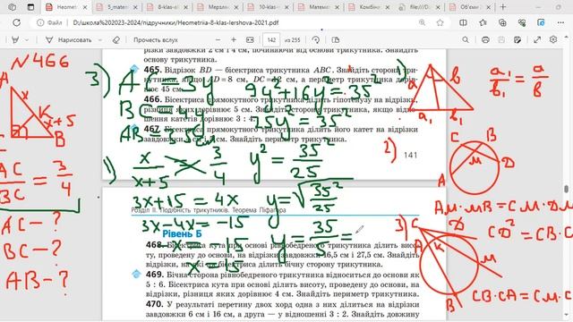Open the Edge settings and more menu
Viewport: 573px width, 322px height.
pyautogui.click(x=560, y=22)
